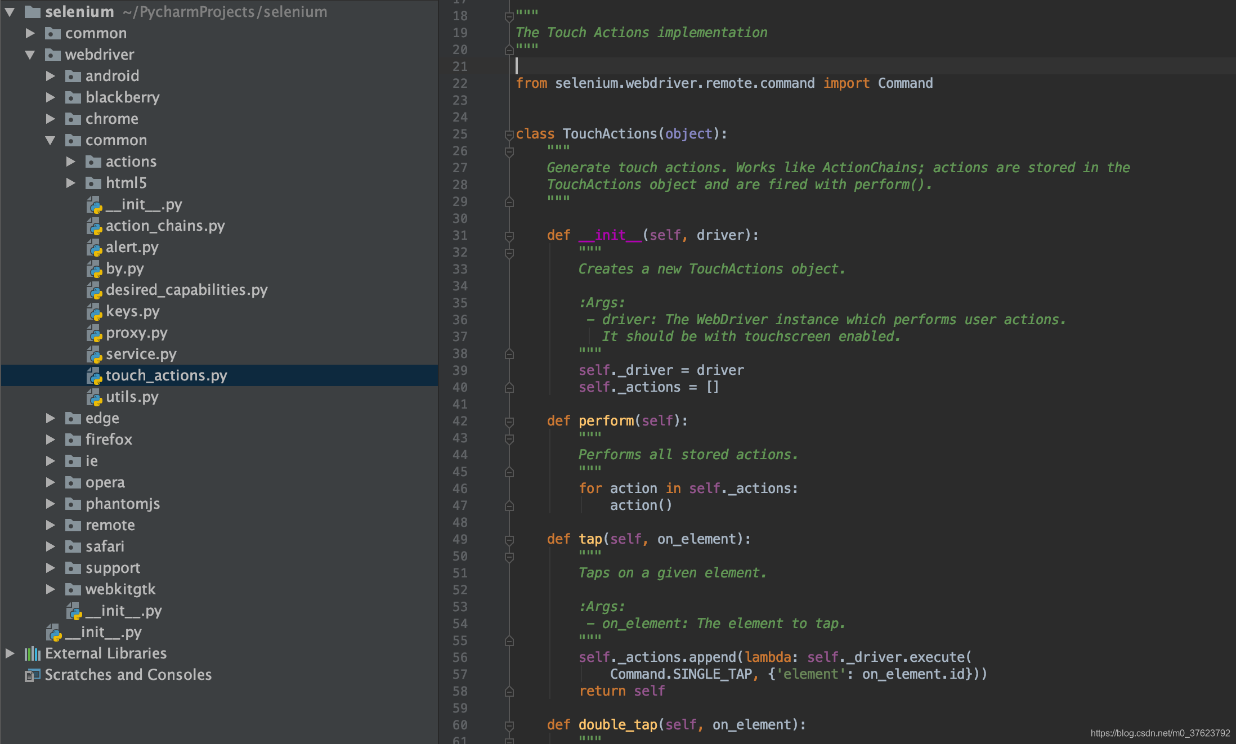Click the Command import name on line 22
1236x744 pixels.
[x=905, y=83]
